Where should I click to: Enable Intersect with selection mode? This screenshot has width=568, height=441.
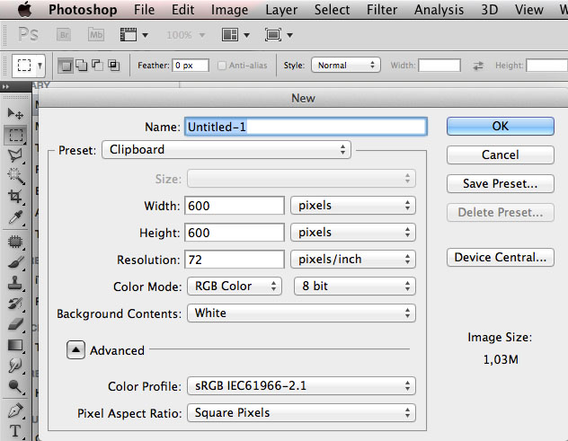pyautogui.click(x=113, y=66)
